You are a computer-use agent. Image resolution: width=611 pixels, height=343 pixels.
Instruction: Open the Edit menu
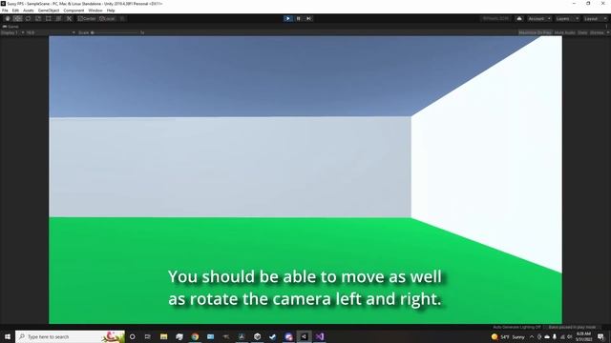pyautogui.click(x=15, y=10)
